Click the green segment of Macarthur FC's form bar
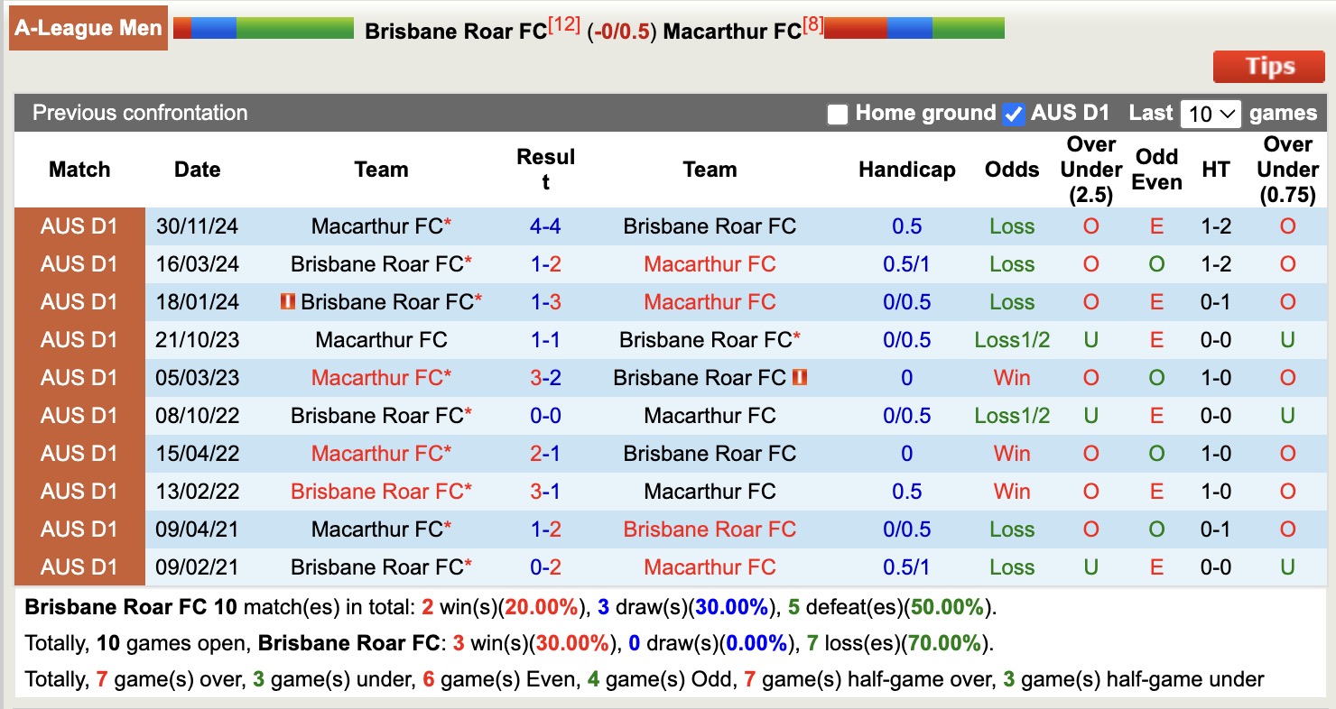Screen dimensions: 1336x709 (970, 28)
